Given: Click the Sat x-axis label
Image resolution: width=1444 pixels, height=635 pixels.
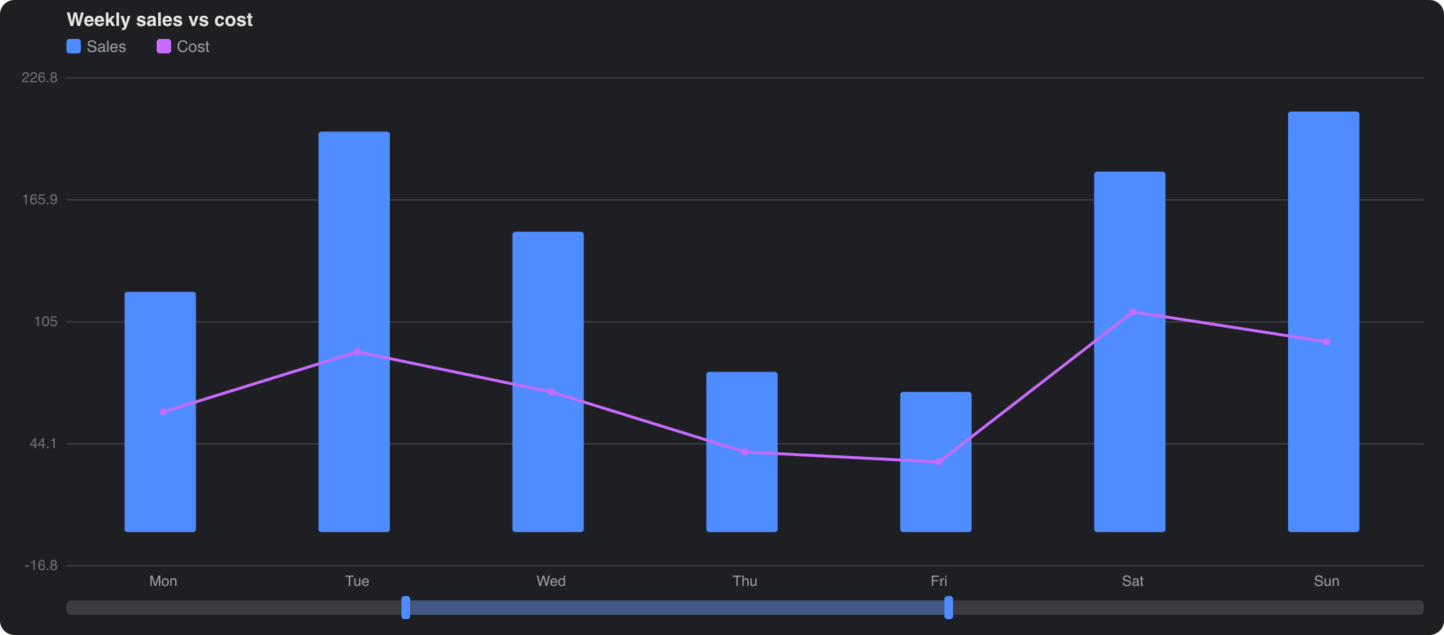Looking at the screenshot, I should 1133,582.
